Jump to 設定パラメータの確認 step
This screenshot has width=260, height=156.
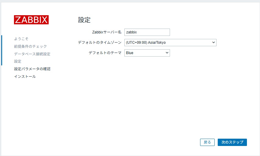click(x=32, y=69)
